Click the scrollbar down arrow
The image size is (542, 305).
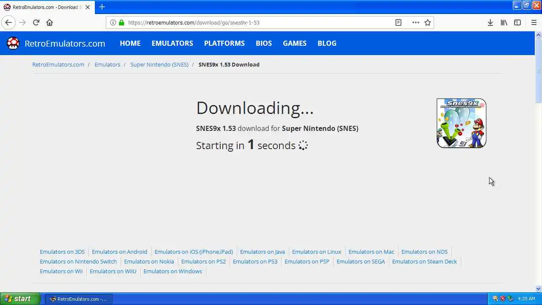point(538,289)
